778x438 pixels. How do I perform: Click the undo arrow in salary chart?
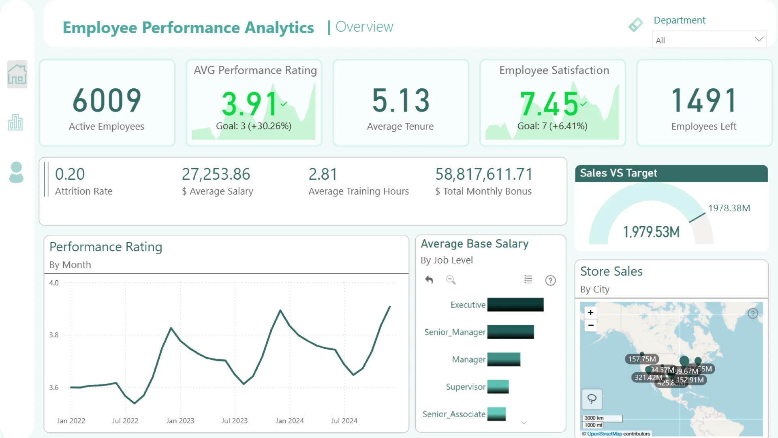pos(429,280)
